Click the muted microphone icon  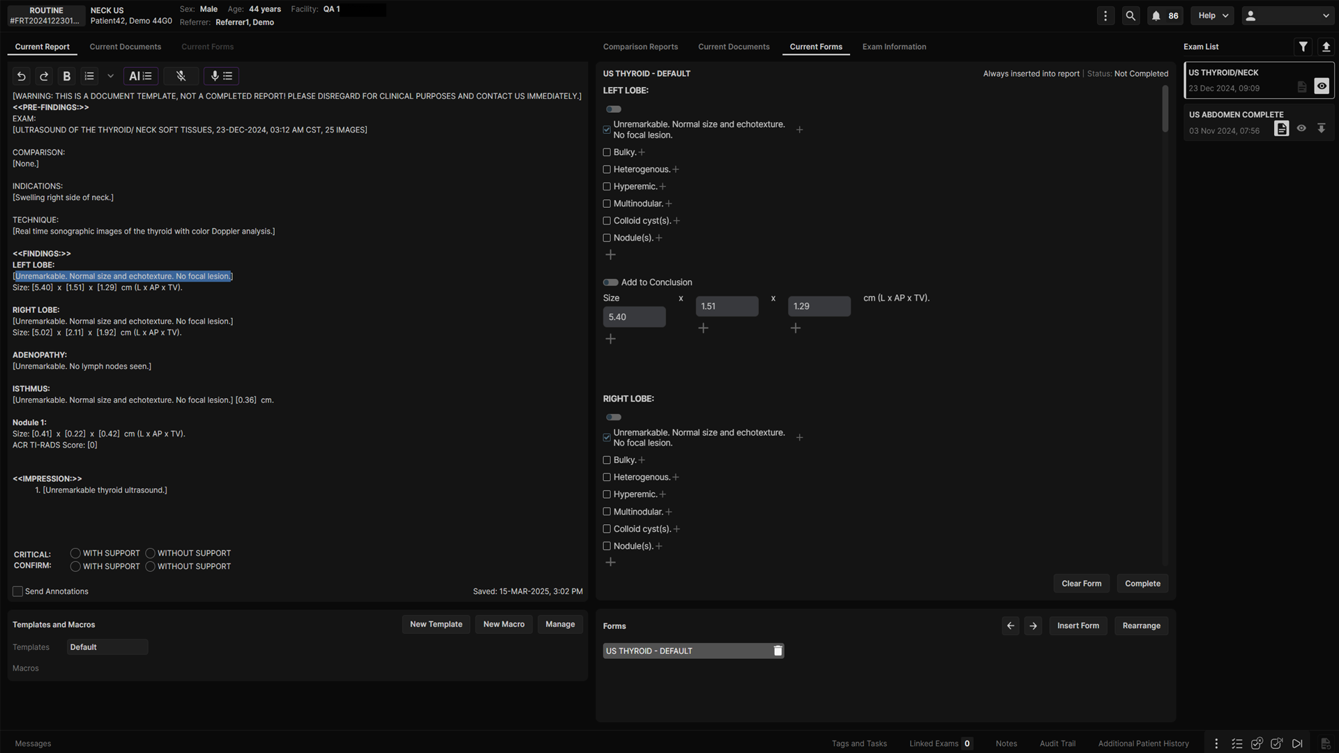click(181, 76)
